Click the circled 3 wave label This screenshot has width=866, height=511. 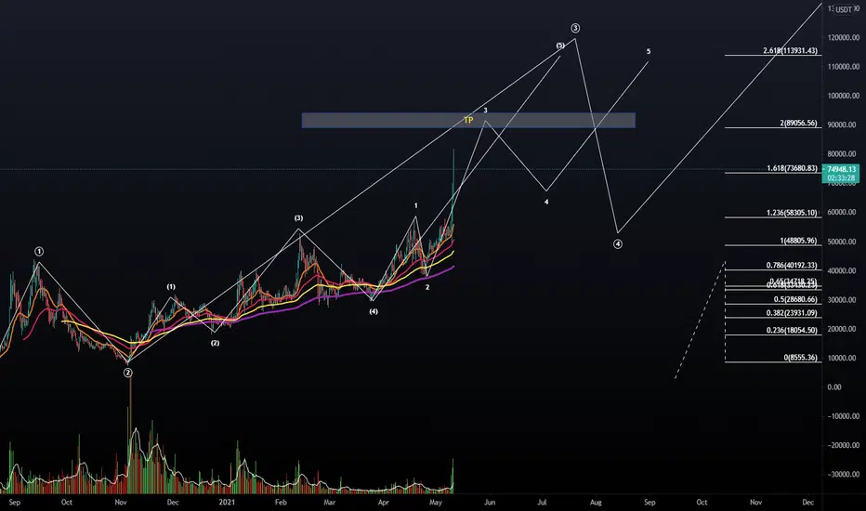[575, 28]
